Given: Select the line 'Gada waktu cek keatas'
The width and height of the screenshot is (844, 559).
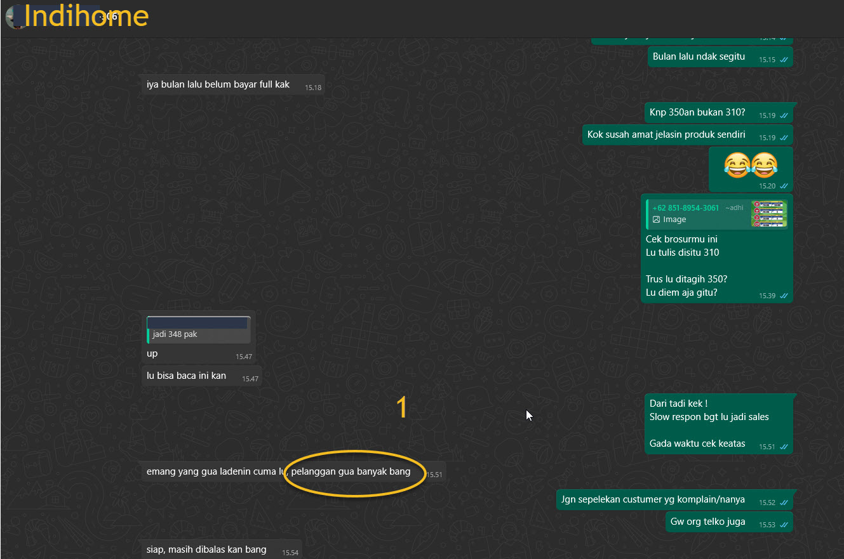Looking at the screenshot, I should coord(697,444).
